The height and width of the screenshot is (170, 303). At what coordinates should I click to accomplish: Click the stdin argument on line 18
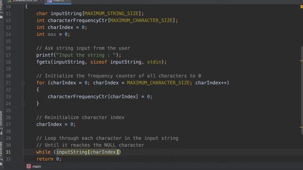pyautogui.click(x=154, y=62)
